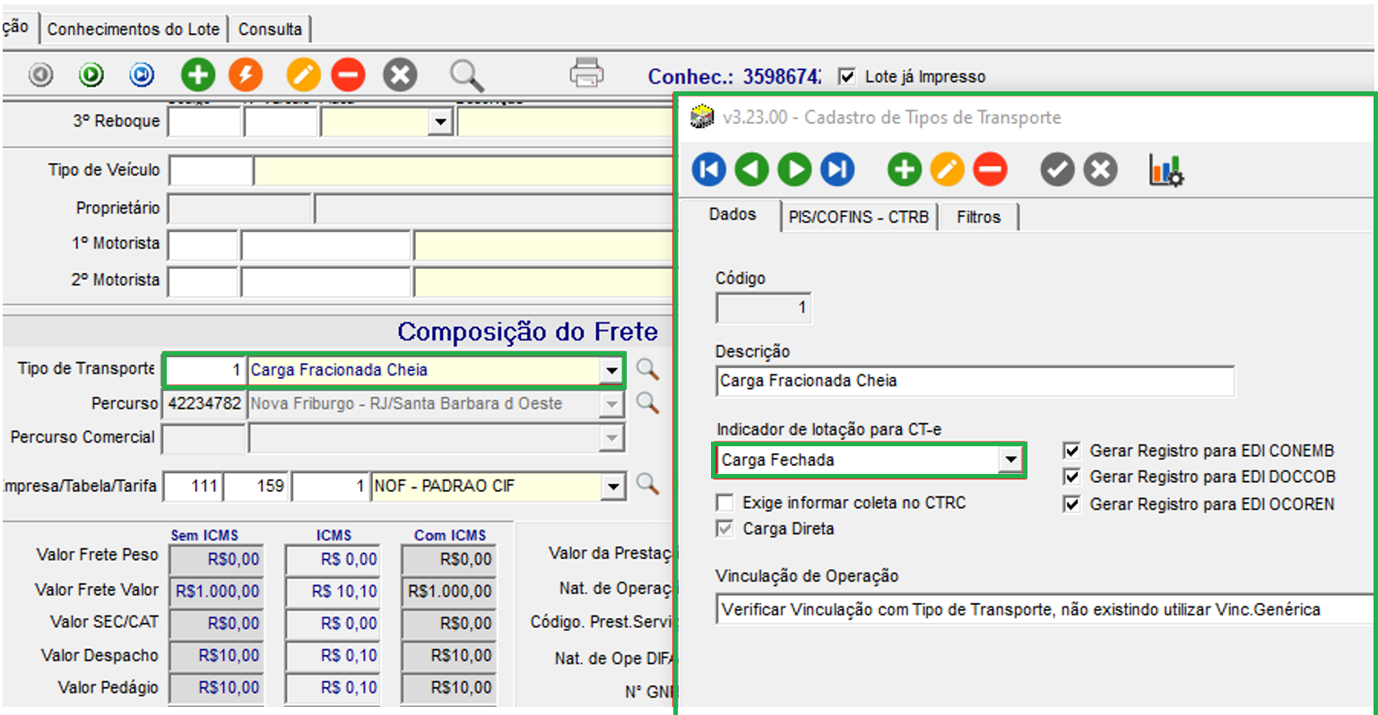Cancel changes with grey X in dialog
This screenshot has width=1378, height=715.
coord(1100,169)
